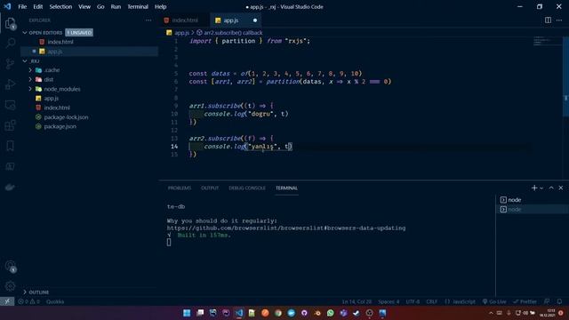Open the Source Control view
The height and width of the screenshot is (320, 569).
tap(10, 64)
